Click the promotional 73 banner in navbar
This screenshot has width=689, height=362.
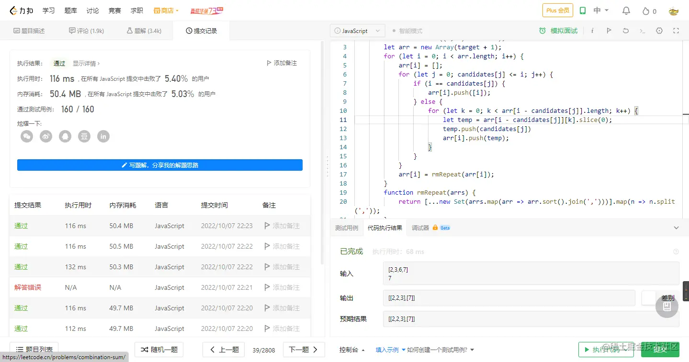tap(206, 11)
